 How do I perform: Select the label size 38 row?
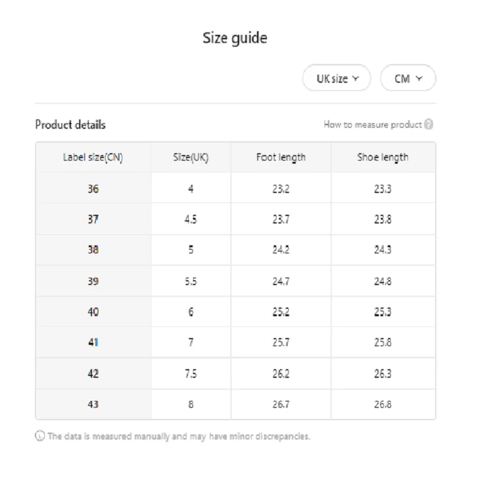[235, 250]
